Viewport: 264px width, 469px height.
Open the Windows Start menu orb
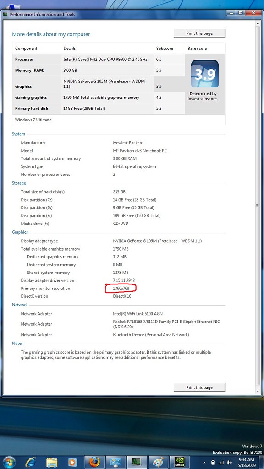pyautogui.click(x=9, y=462)
